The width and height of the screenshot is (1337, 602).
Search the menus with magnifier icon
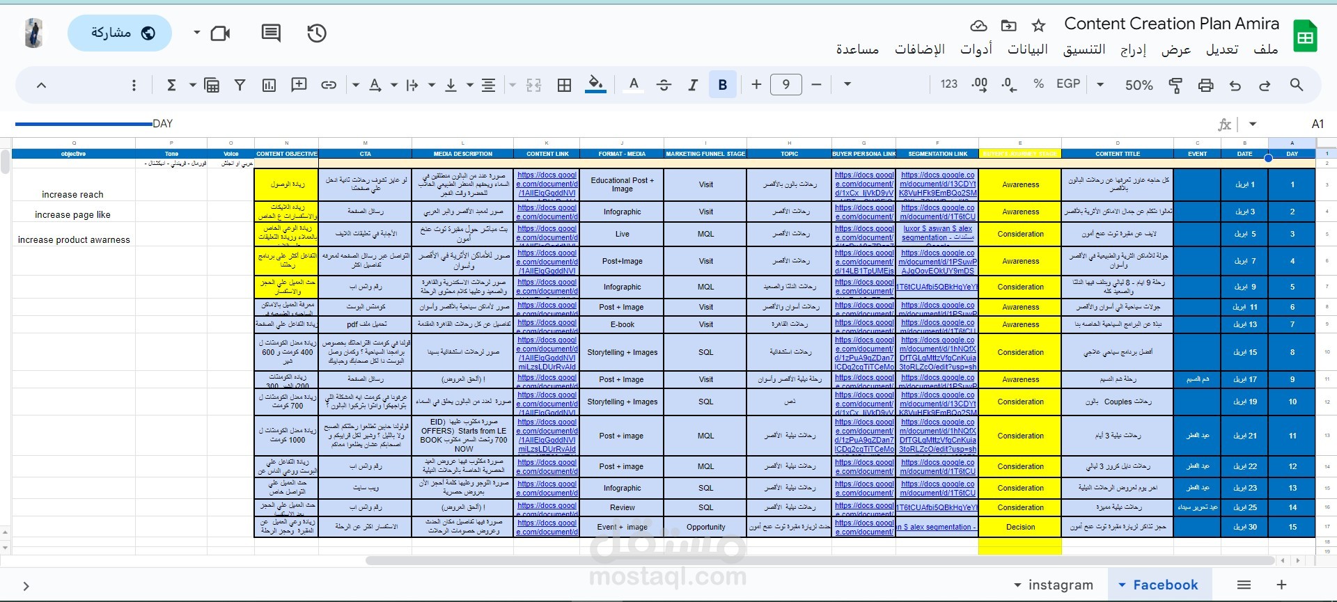click(1296, 85)
